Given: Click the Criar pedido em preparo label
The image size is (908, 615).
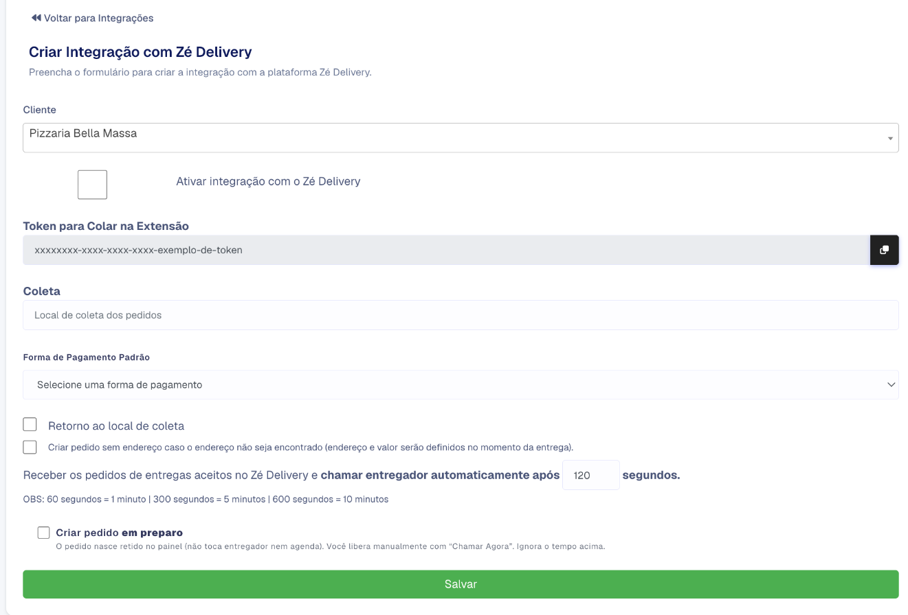Looking at the screenshot, I should (120, 533).
